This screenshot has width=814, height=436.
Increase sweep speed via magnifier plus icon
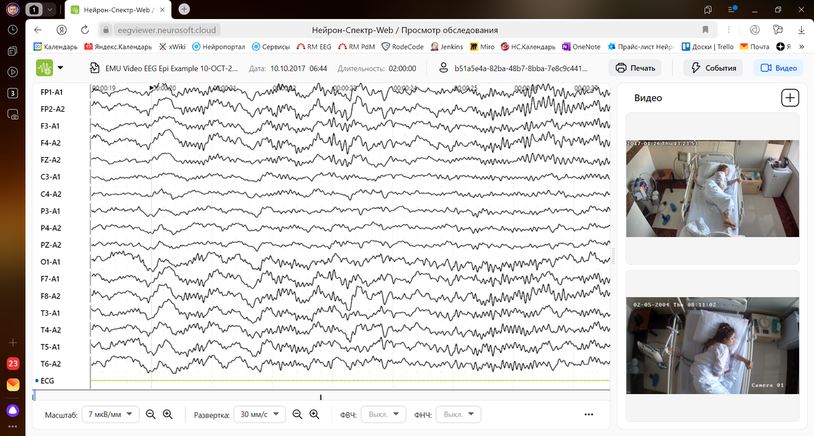pyautogui.click(x=313, y=414)
